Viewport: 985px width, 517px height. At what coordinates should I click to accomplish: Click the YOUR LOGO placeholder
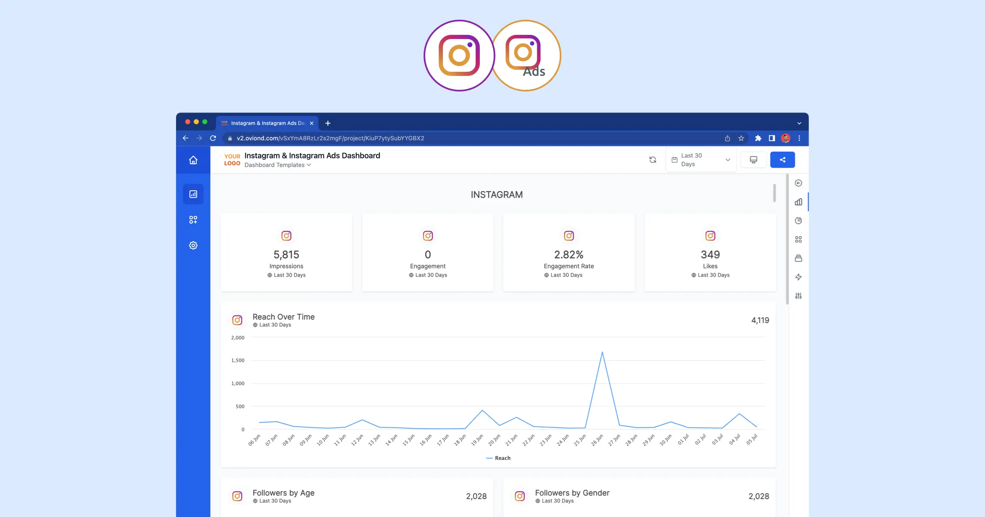[x=232, y=160]
